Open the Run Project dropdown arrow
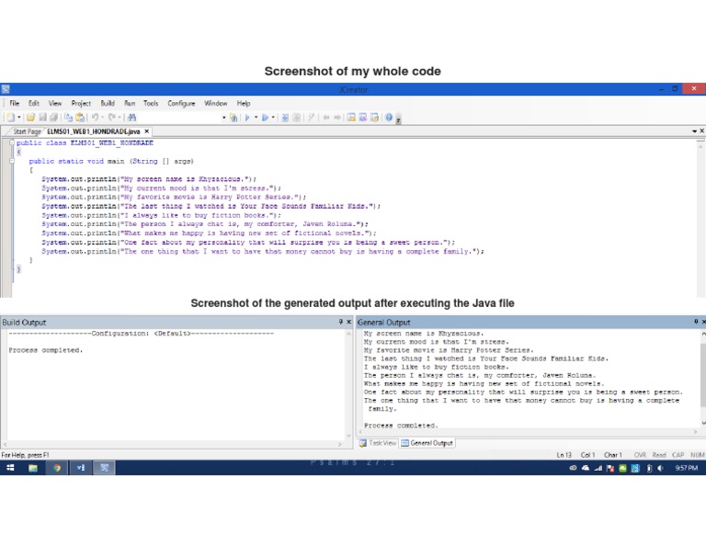 pos(273,118)
